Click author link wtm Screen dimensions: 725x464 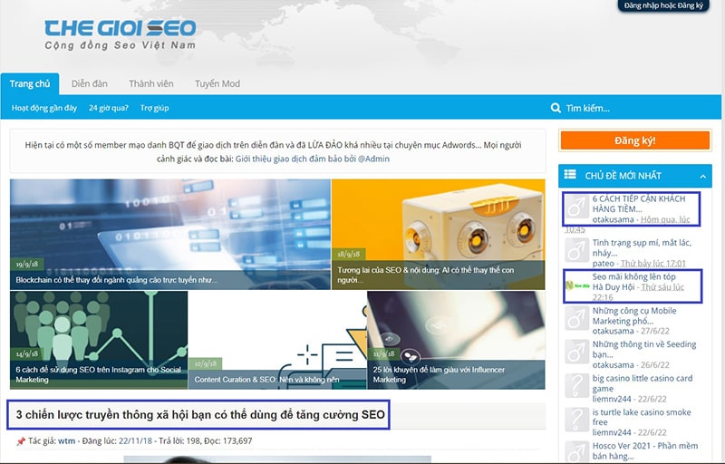tap(66, 441)
